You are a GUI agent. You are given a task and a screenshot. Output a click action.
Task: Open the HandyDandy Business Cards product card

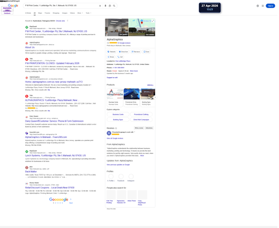point(115,97)
